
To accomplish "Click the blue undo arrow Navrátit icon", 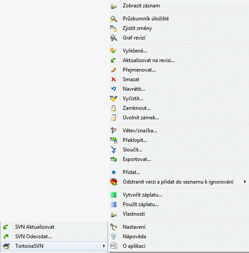I will 114,89.
